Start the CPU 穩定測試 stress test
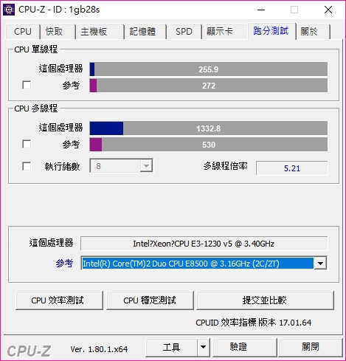The image size is (346, 361). coord(150,300)
